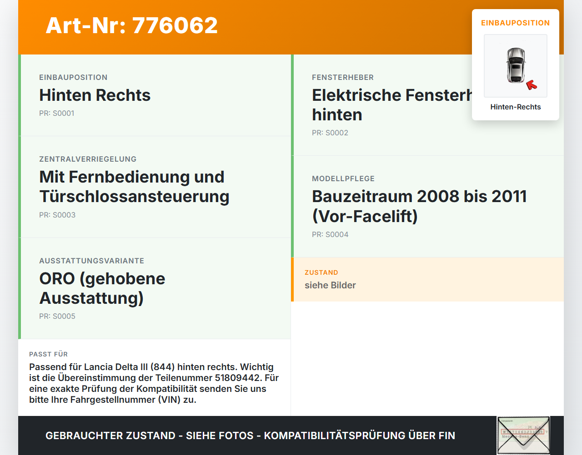Select the Zentralverriegelung card

(x=155, y=187)
